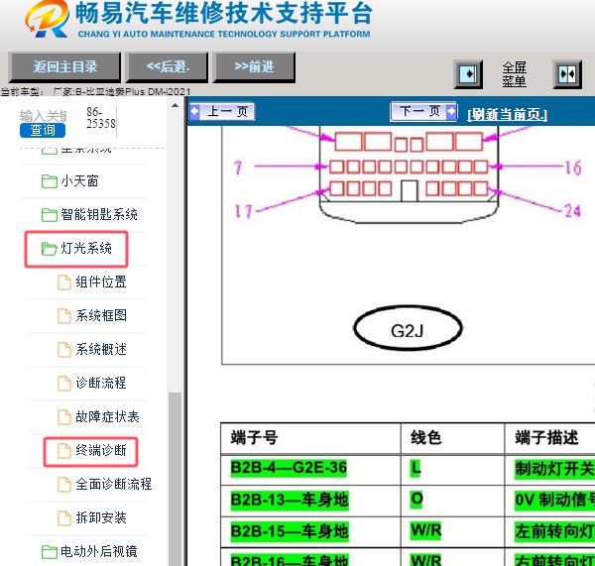Image resolution: width=595 pixels, height=566 pixels.
Task: Click the document icon beside 诊断流程
Action: coord(64,384)
